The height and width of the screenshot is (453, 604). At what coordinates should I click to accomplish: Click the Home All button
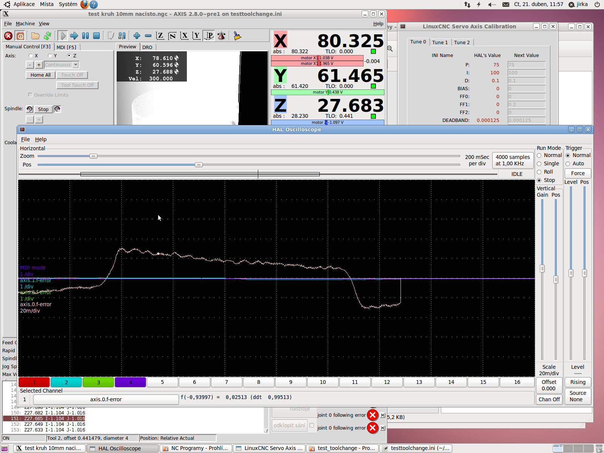[40, 75]
